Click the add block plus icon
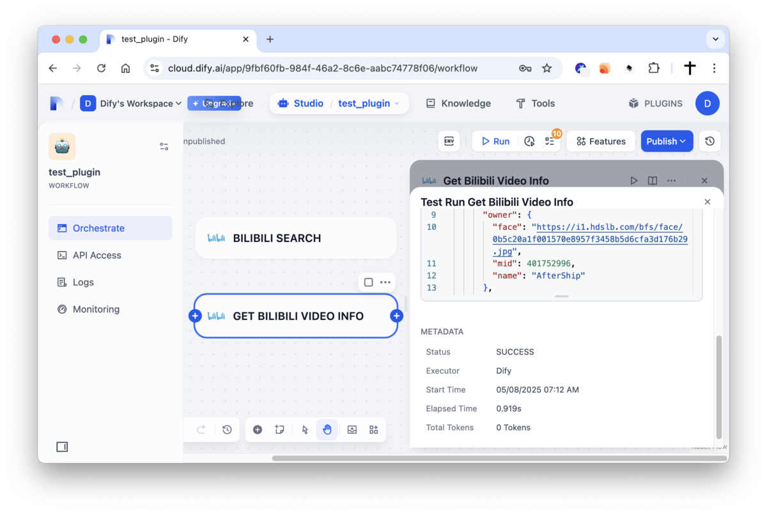 point(258,430)
